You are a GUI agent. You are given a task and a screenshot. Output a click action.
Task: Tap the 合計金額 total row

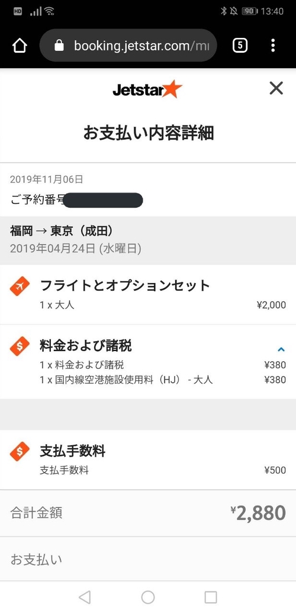(x=148, y=513)
